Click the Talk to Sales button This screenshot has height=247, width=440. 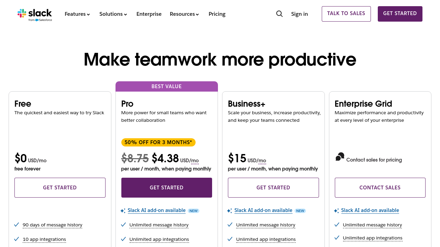[346, 14]
